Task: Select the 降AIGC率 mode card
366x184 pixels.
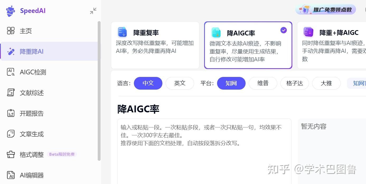Action: tap(248, 45)
